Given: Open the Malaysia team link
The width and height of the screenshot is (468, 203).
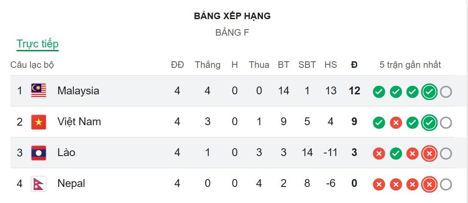Looking at the screenshot, I should click(x=78, y=91).
